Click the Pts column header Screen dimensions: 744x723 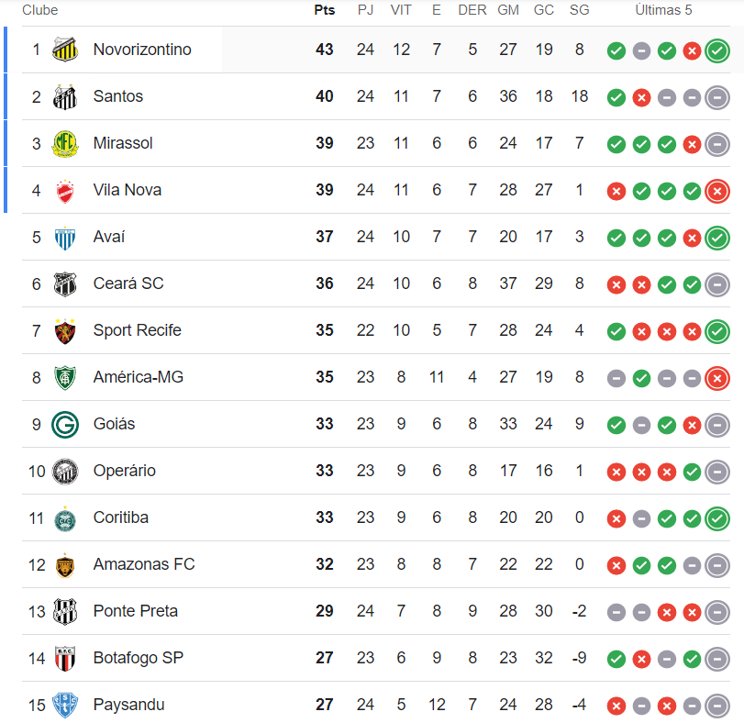point(325,10)
